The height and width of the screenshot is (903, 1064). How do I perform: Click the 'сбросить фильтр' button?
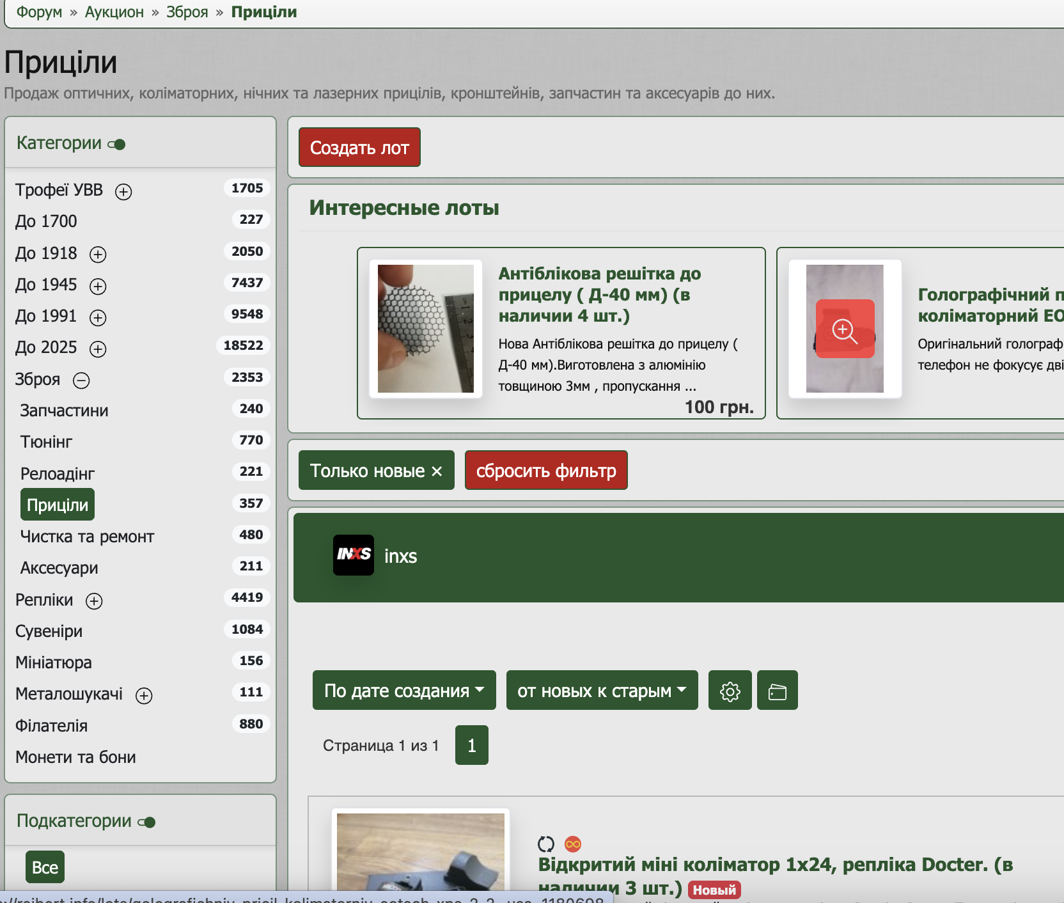(x=545, y=471)
